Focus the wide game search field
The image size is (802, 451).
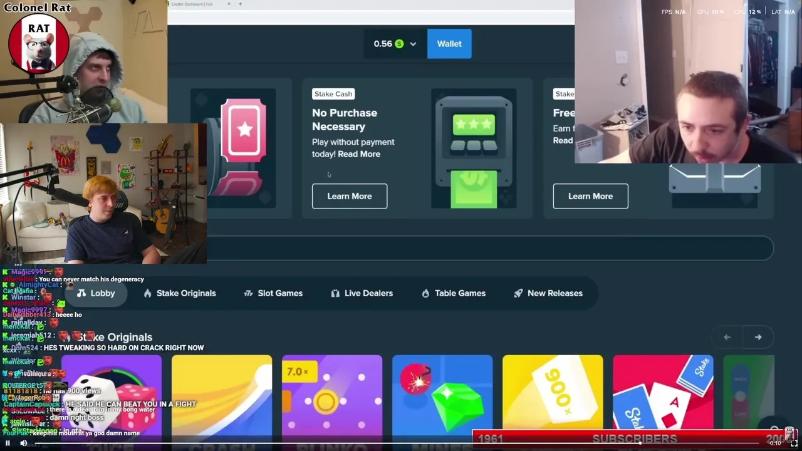tap(490, 248)
